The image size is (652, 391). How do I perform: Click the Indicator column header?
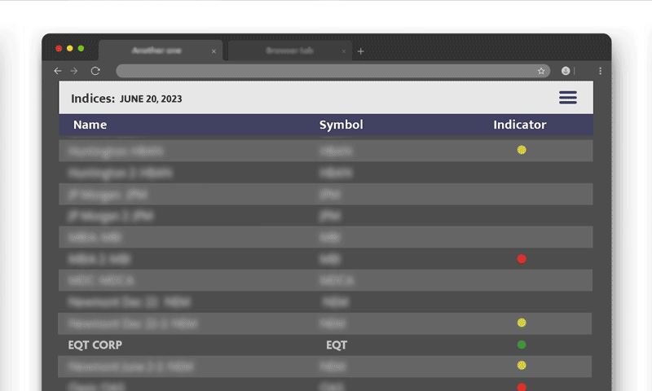coord(519,125)
